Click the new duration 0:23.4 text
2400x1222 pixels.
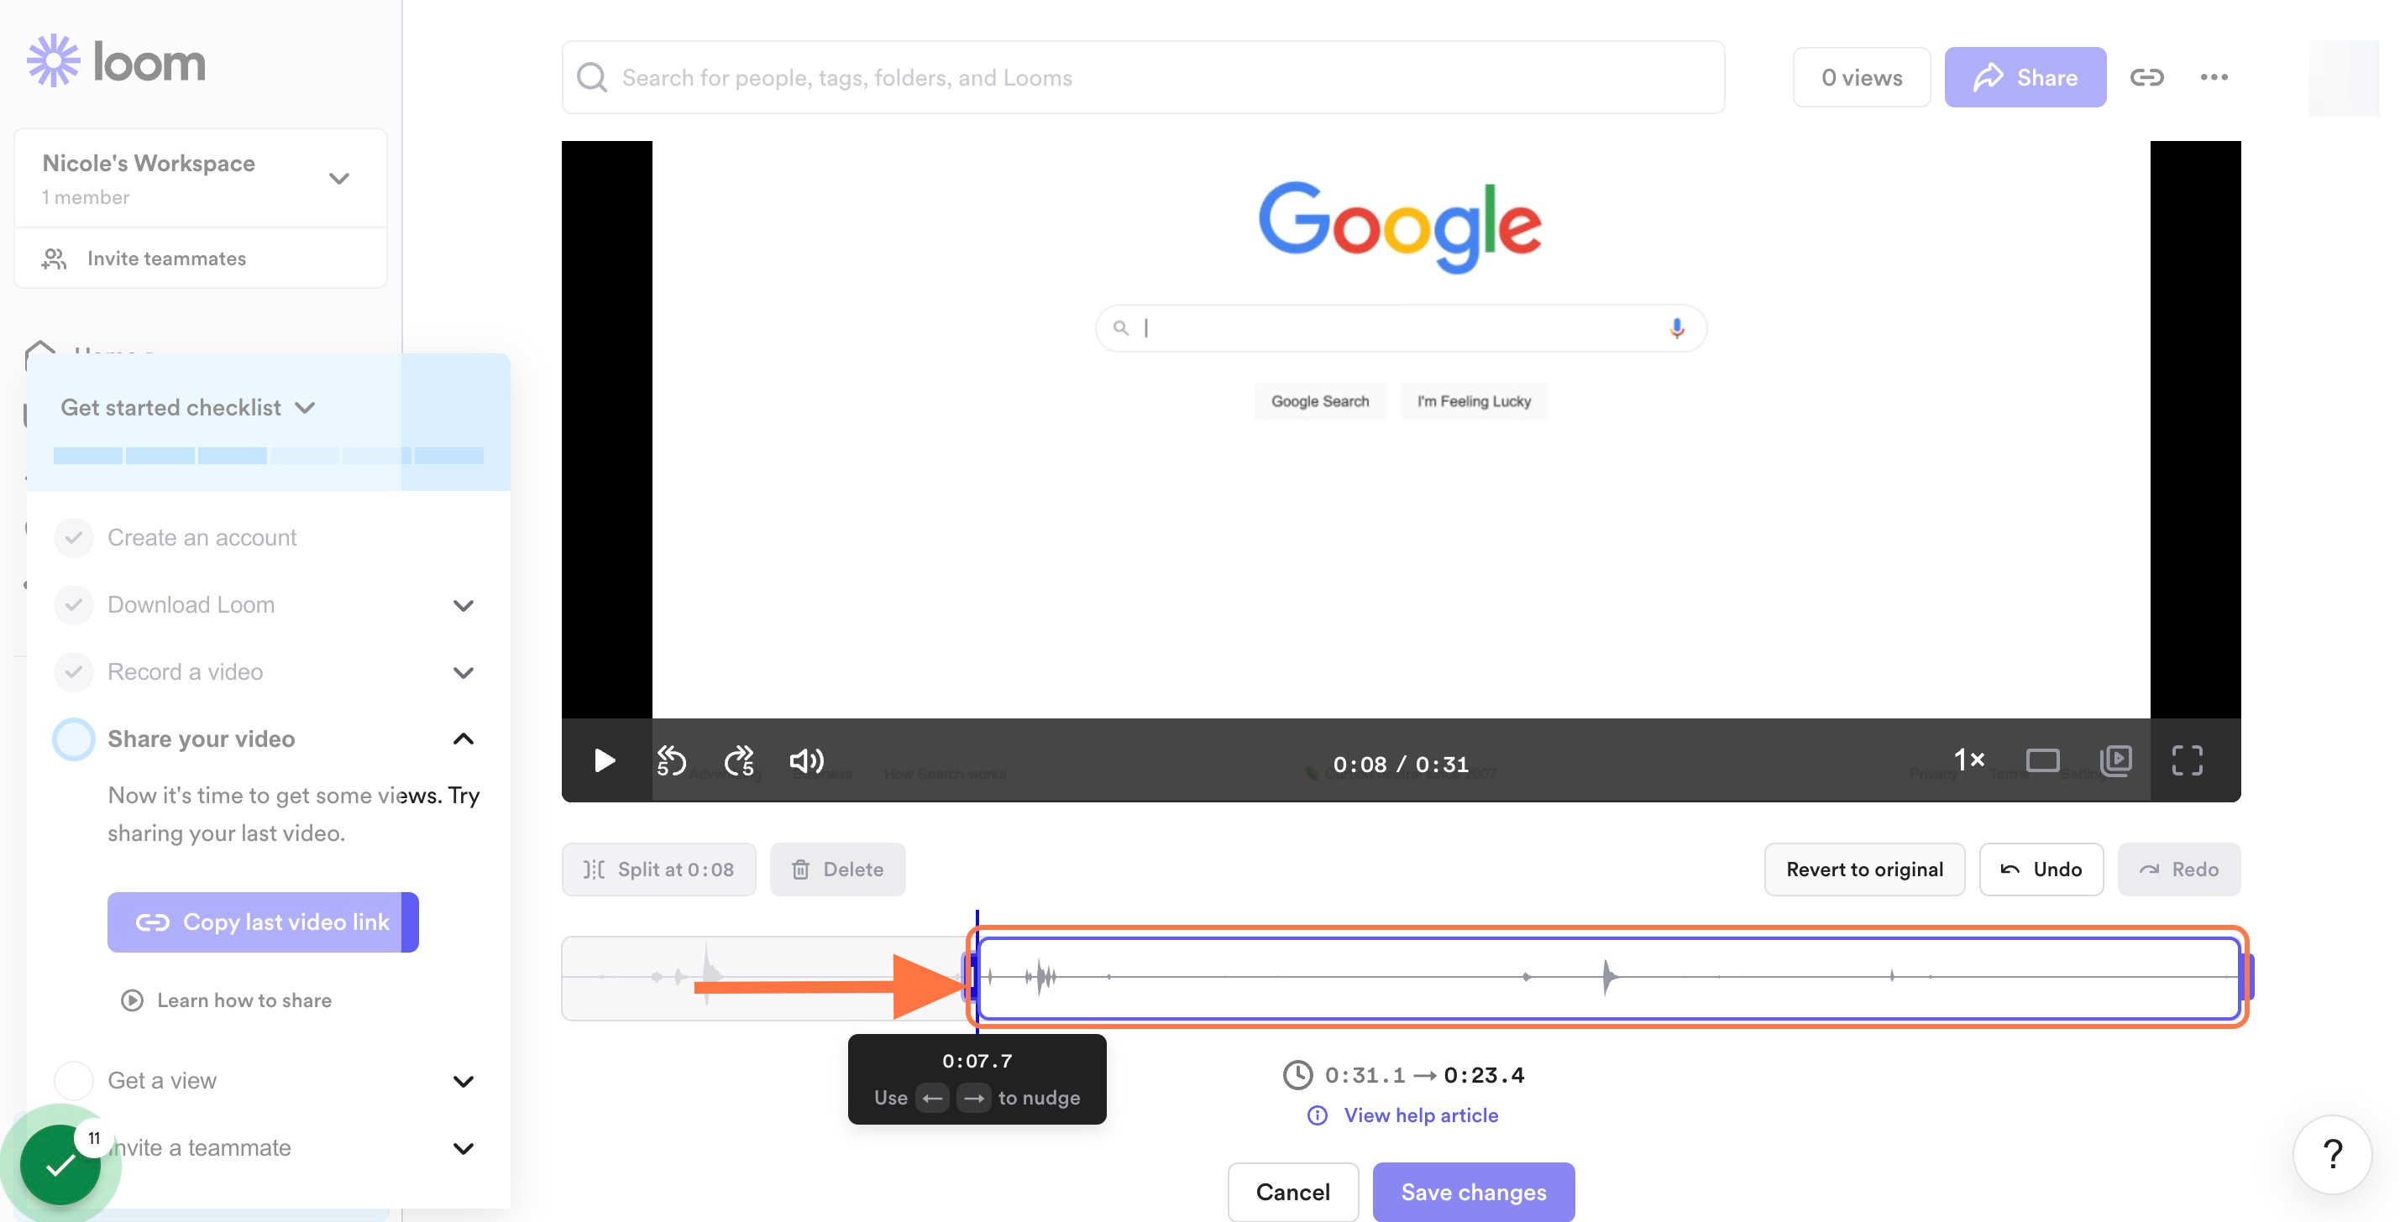(x=1484, y=1075)
